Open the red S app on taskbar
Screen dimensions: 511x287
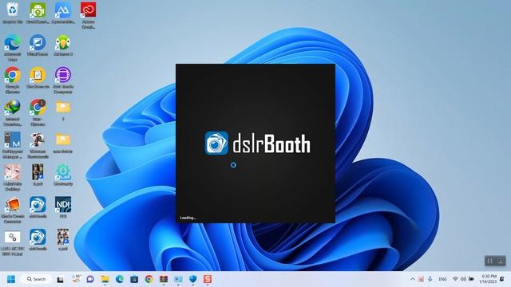point(208,279)
